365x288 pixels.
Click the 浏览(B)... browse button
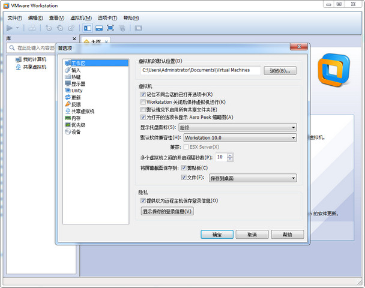click(x=280, y=70)
